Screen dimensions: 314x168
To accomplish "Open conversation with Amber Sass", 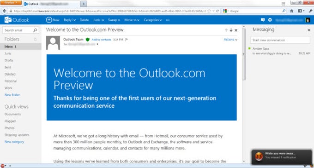I will [x=279, y=51].
